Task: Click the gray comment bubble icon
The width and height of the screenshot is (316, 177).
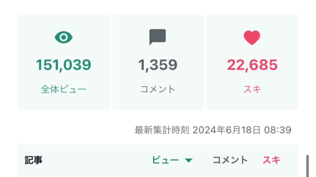Action: (x=157, y=37)
